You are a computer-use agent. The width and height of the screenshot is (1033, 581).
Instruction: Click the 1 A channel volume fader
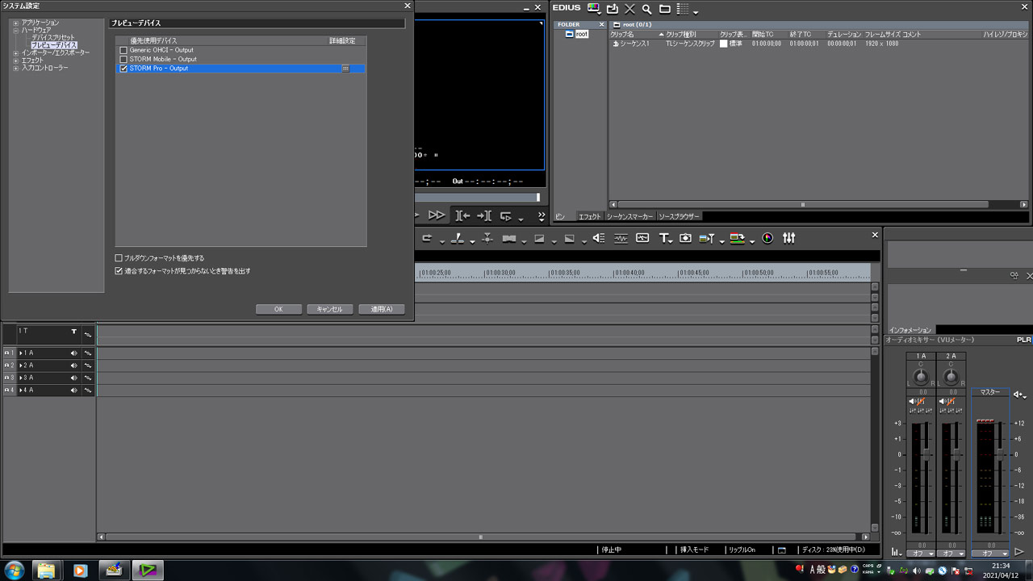pyautogui.click(x=927, y=454)
